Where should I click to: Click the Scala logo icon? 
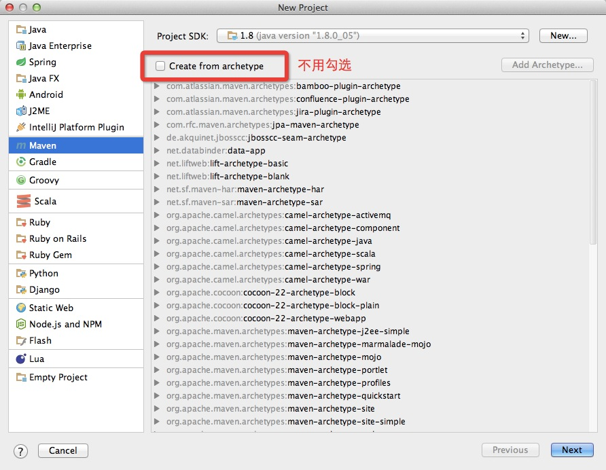[x=24, y=201]
